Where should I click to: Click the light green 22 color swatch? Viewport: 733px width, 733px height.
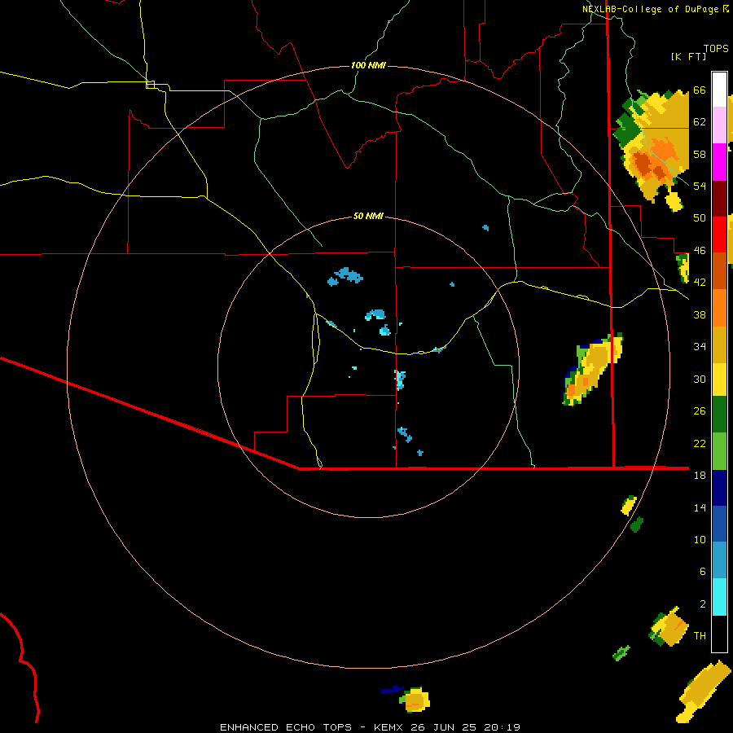tap(719, 451)
